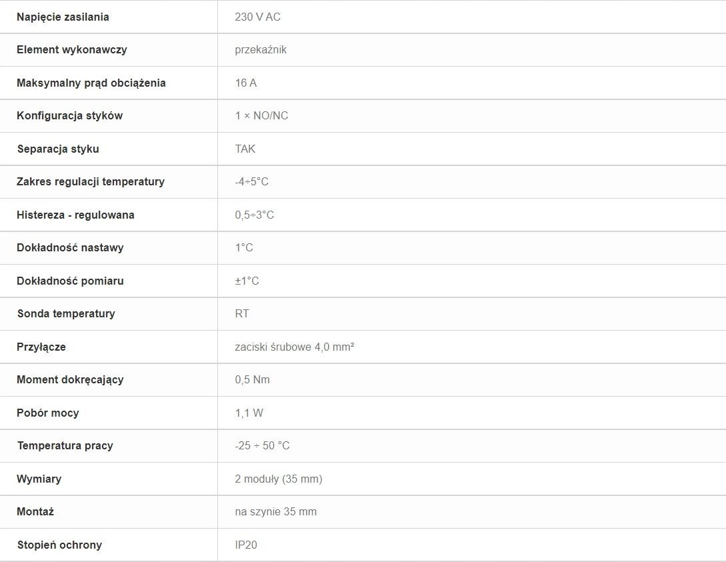
Task: Select the "16 A" value
Action: point(246,83)
